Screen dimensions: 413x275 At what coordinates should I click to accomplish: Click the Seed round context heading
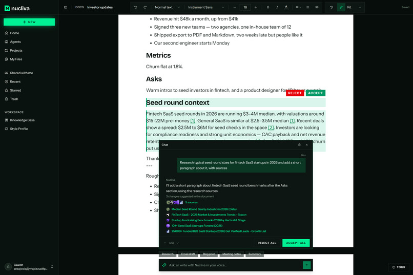(177, 102)
